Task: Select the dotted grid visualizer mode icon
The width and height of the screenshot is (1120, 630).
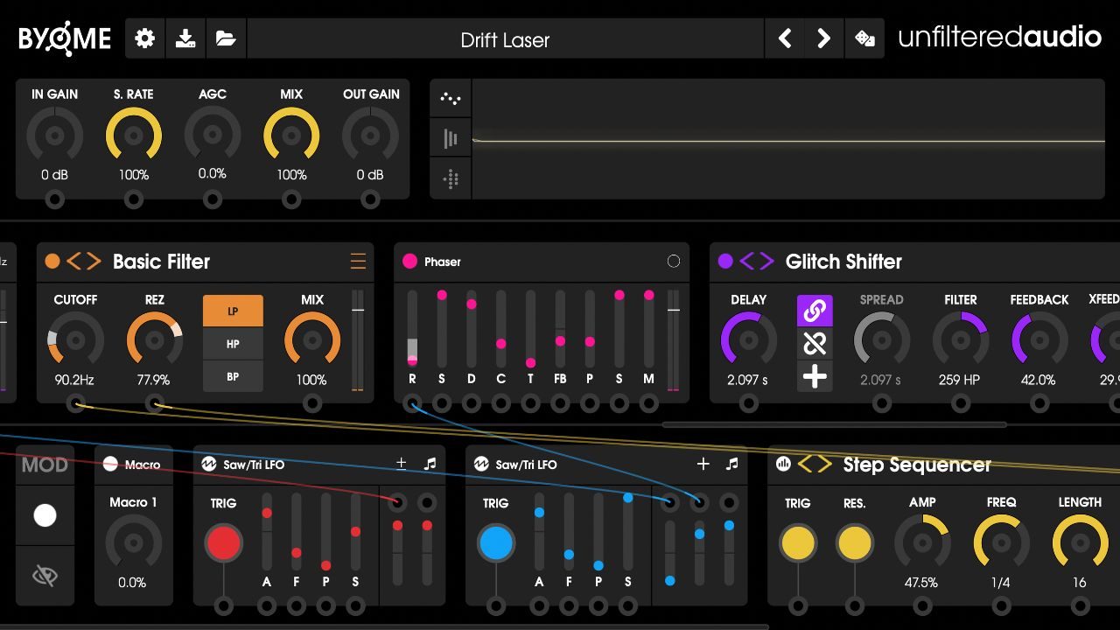Action: pos(451,178)
